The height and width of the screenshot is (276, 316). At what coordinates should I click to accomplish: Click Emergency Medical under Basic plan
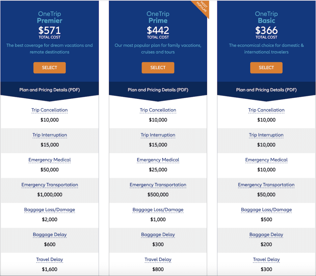tap(266, 160)
